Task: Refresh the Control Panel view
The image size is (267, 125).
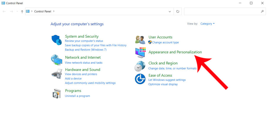Action: (178, 11)
